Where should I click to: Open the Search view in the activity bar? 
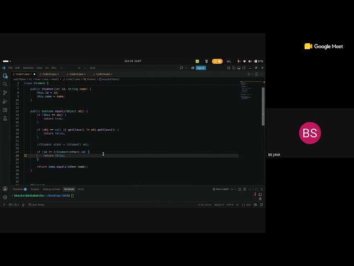click(x=5, y=84)
